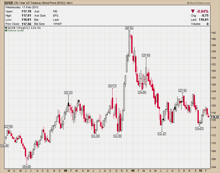
Task: Click the red down-triangle change indicator
Action: click(x=193, y=11)
